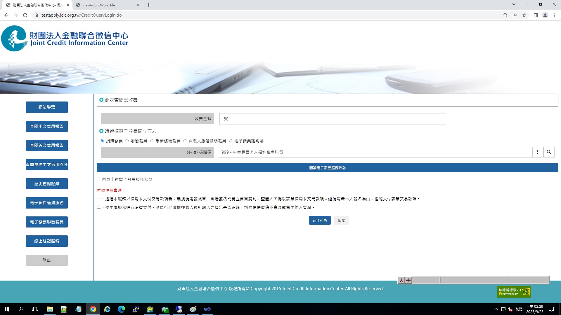Click 閱讀電子發票服務條款 bar button
561x315 pixels.
[x=327, y=168]
